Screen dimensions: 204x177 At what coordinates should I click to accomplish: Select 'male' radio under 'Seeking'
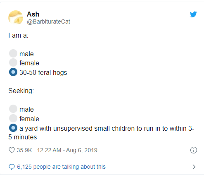point(13,109)
